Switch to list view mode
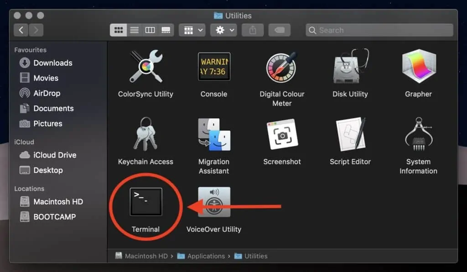Viewport: 467px width, 272px height. (135, 30)
